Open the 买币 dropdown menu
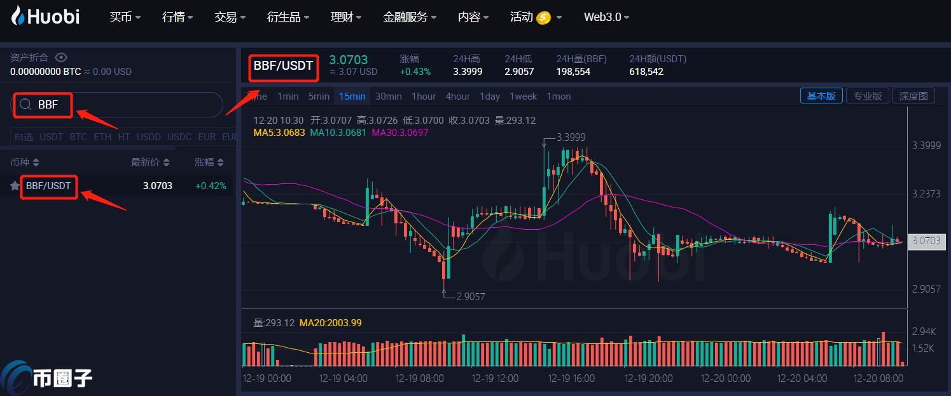 (125, 17)
